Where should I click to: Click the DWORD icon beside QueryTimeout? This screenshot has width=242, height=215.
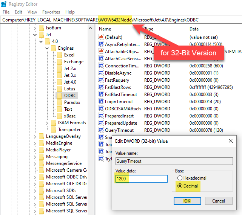[x=101, y=130]
